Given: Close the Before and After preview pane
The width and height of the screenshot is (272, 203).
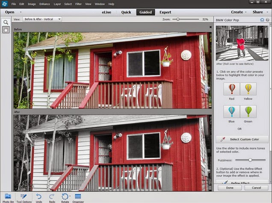Looking at the screenshot, I should 210,27.
